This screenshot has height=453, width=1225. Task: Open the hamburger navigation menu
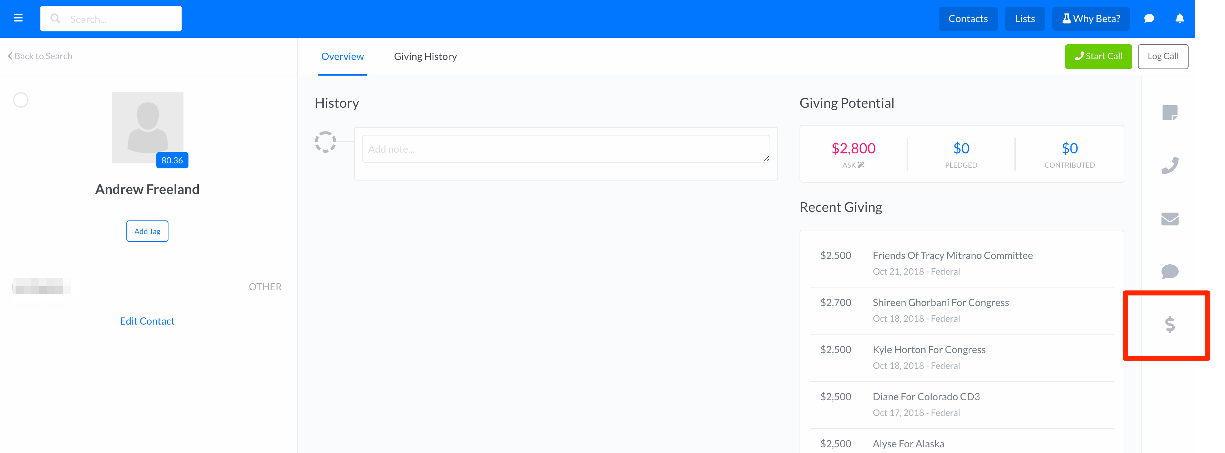[x=18, y=18]
